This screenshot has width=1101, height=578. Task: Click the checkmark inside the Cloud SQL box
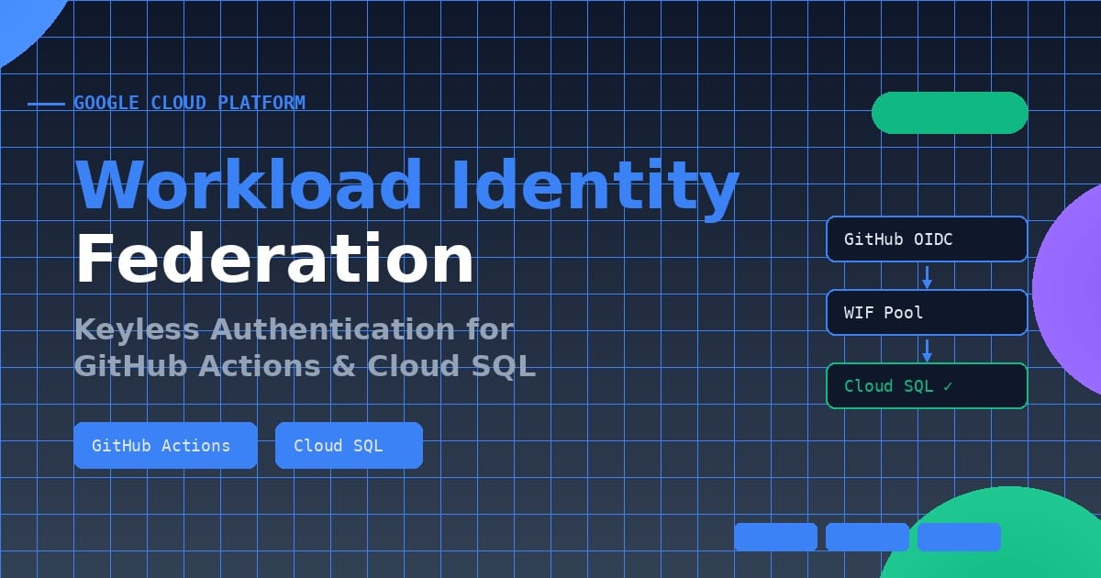(x=948, y=386)
